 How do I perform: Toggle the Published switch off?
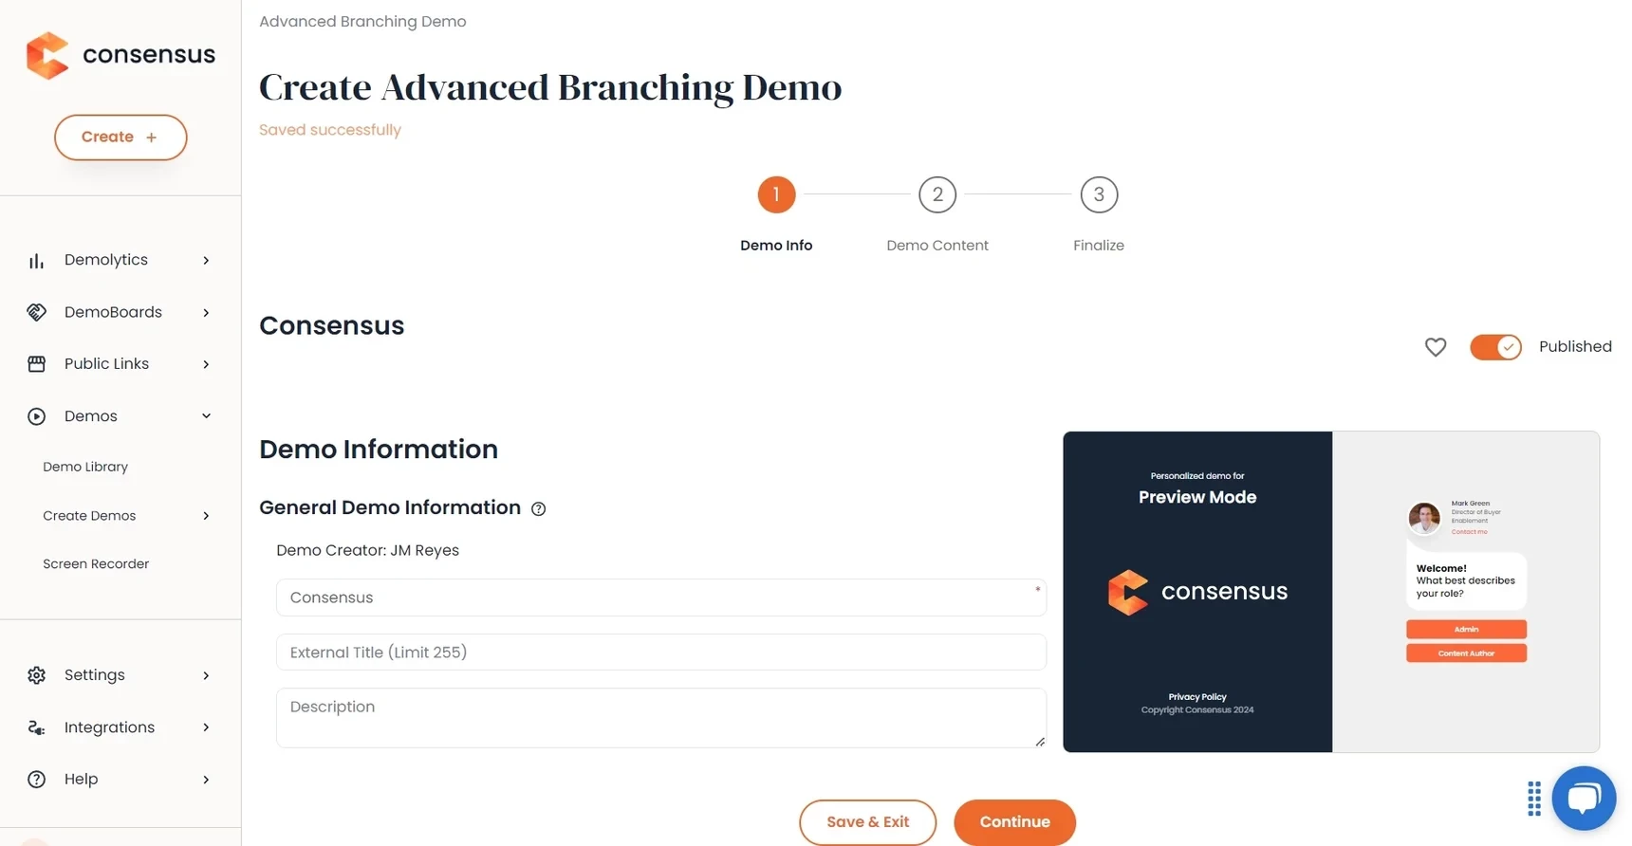click(1495, 347)
